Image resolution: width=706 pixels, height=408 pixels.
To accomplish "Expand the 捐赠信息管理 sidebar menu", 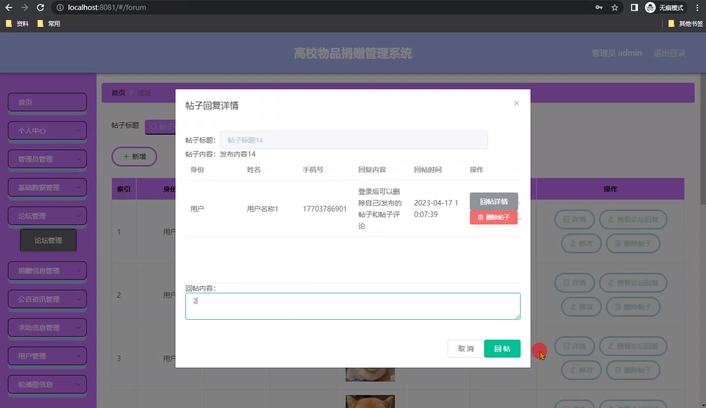I will tap(48, 271).
